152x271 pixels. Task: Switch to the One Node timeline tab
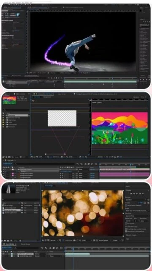point(10,160)
